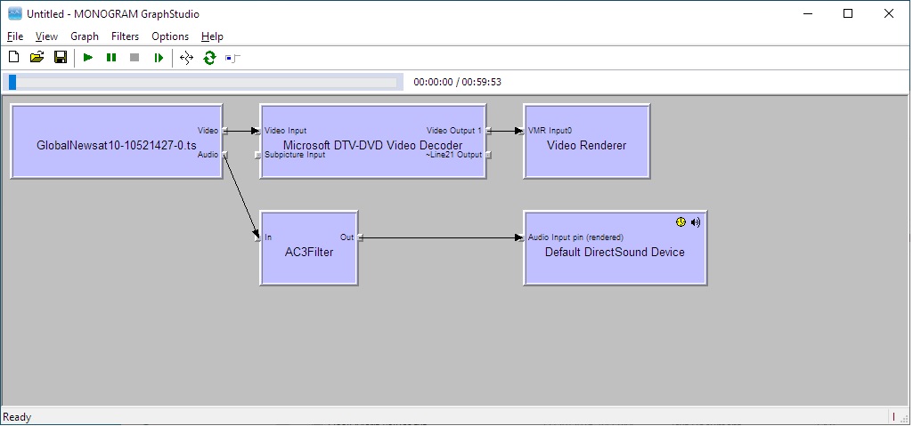Click the yellow clock icon on DirectSound filter

point(681,222)
